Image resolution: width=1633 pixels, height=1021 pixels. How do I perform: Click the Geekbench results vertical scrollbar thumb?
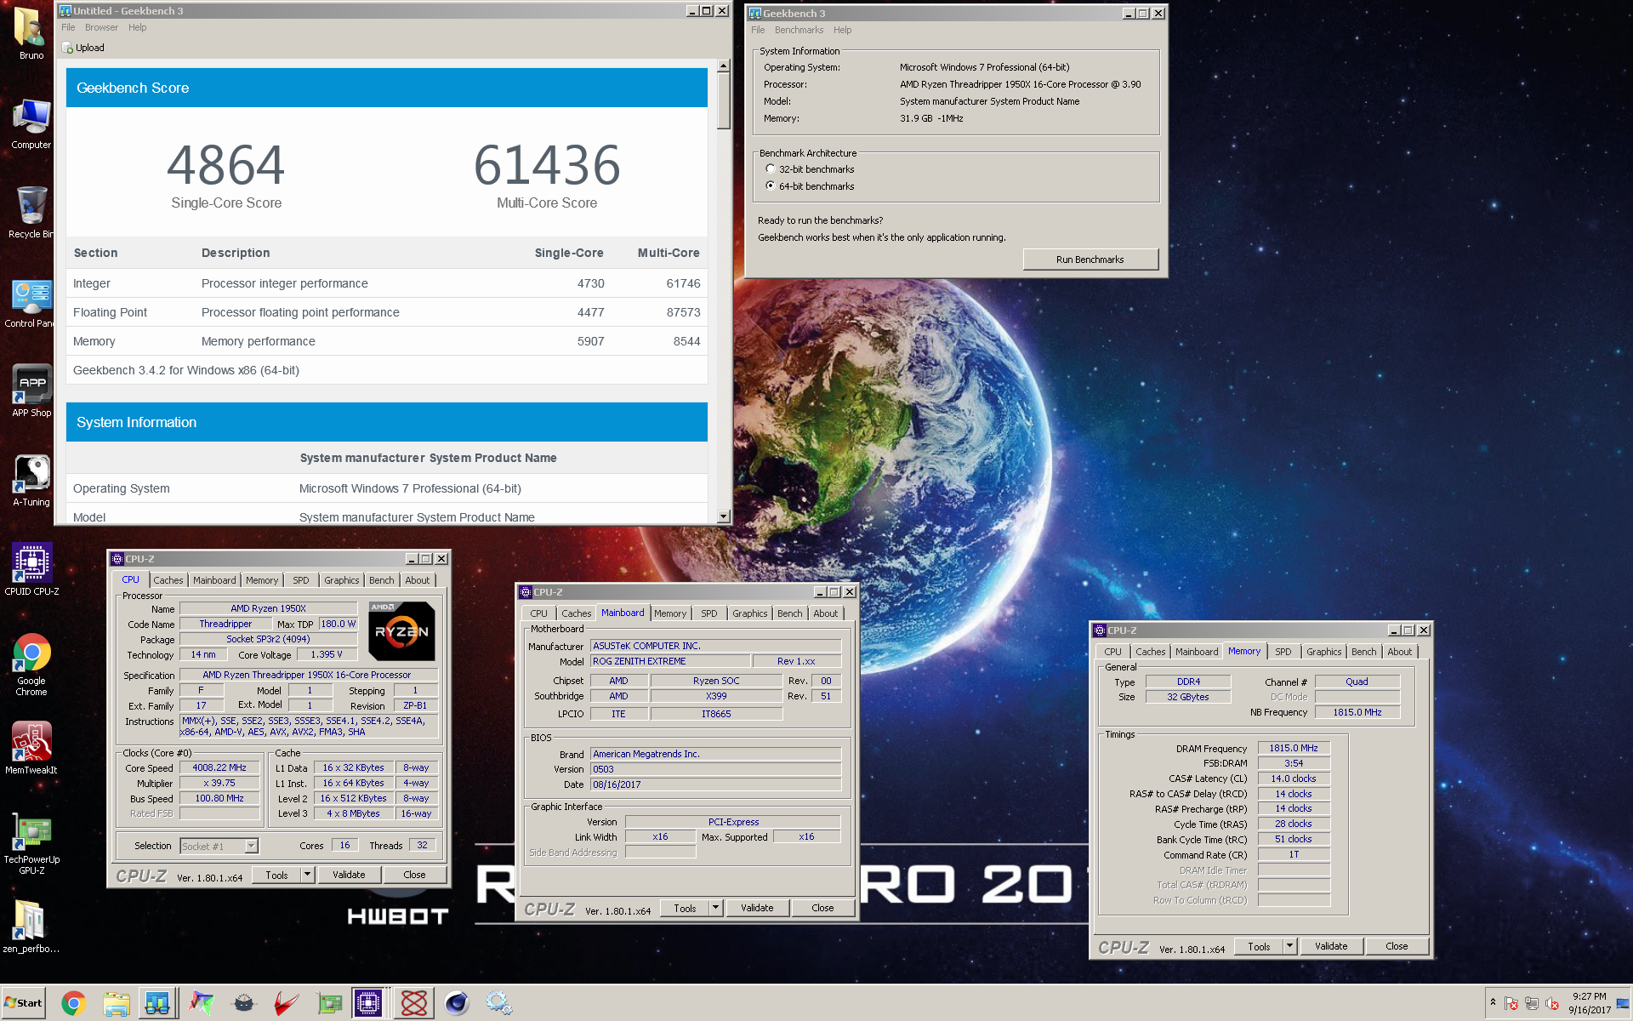723,100
